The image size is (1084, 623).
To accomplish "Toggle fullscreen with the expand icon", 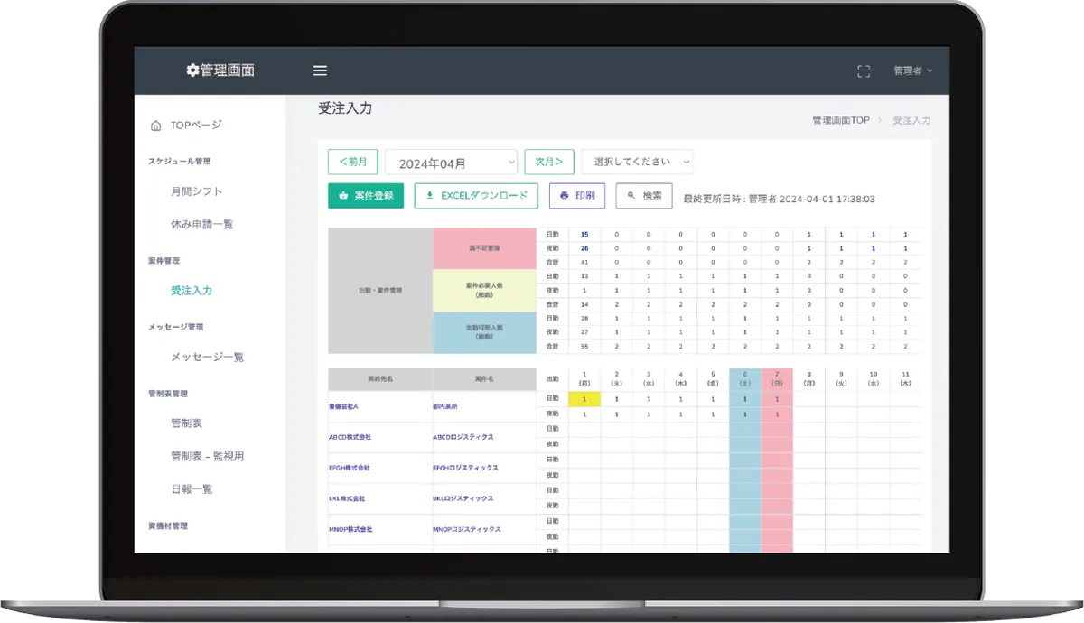I will point(864,71).
